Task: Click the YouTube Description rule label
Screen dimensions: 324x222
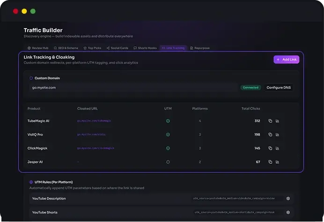Action: 49,199
